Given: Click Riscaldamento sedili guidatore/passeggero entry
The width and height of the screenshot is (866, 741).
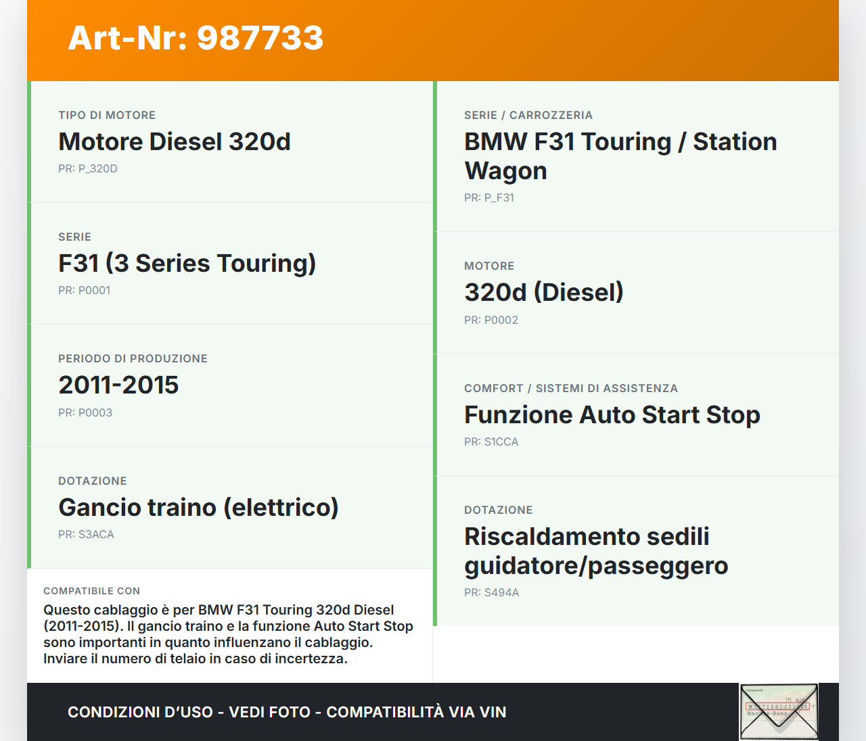Looking at the screenshot, I should click(x=595, y=551).
